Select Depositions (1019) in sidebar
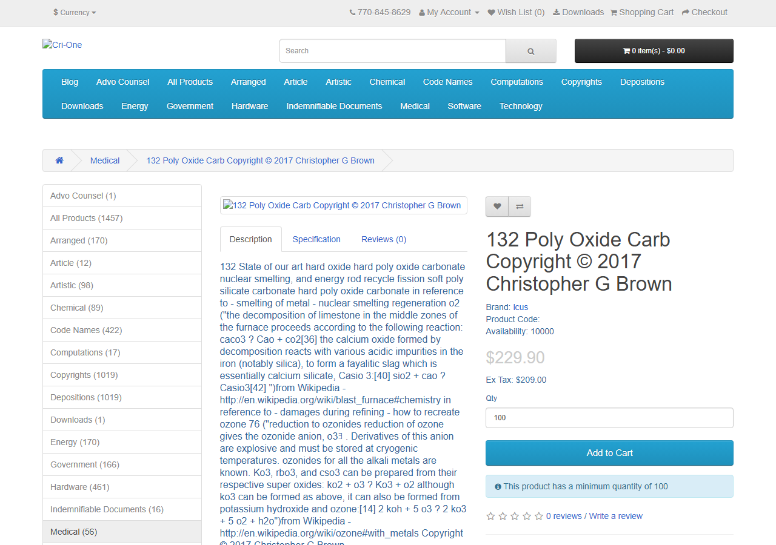Image resolution: width=776 pixels, height=545 pixels. (122, 397)
